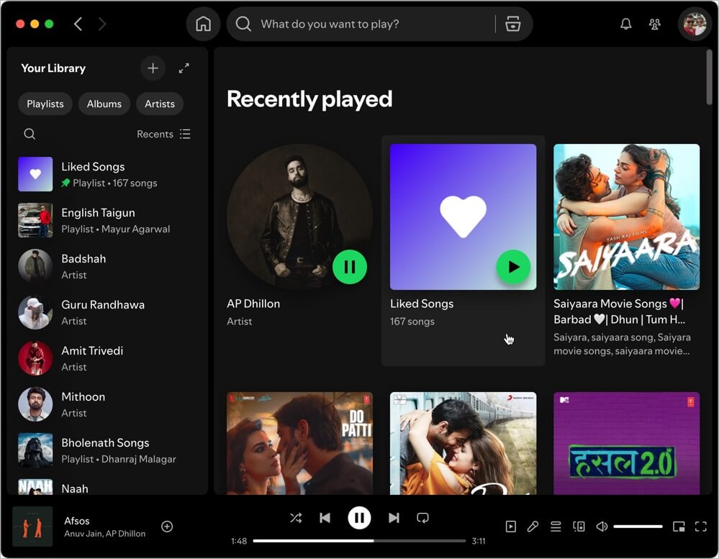Image resolution: width=719 pixels, height=559 pixels.
Task: Skip to next track
Action: click(x=394, y=518)
